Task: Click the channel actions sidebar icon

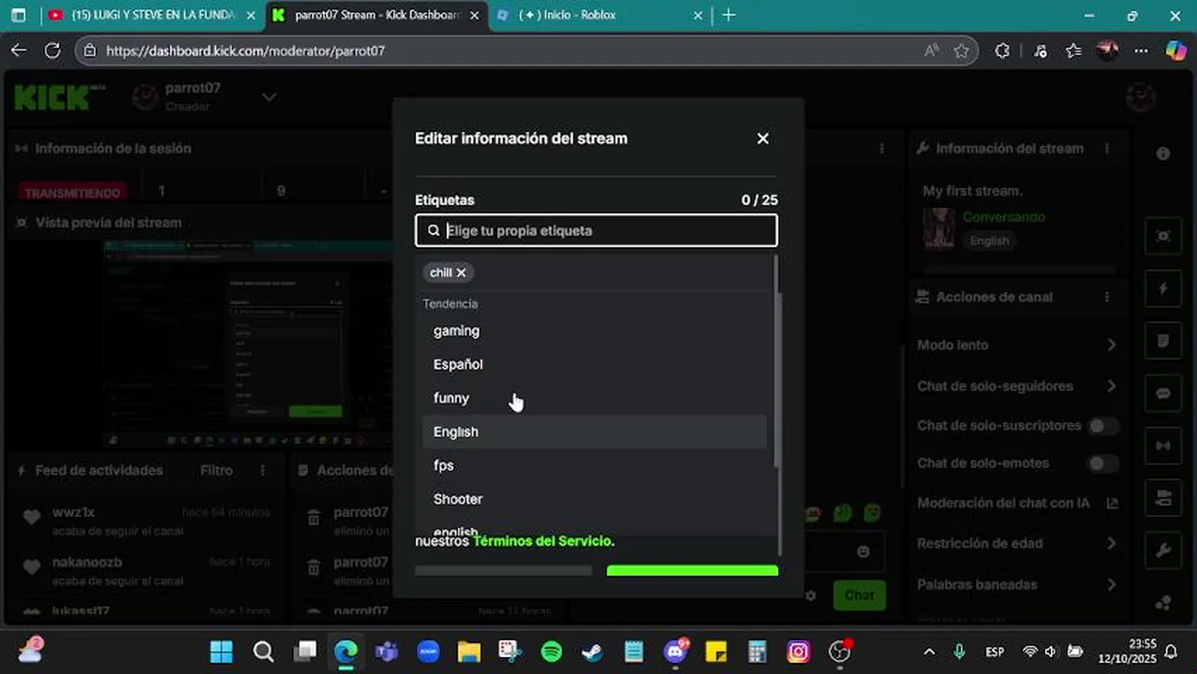Action: [x=1163, y=496]
